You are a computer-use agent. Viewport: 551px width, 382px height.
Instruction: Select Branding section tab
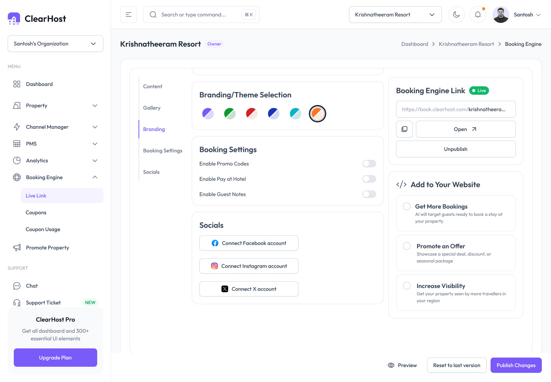tap(154, 129)
